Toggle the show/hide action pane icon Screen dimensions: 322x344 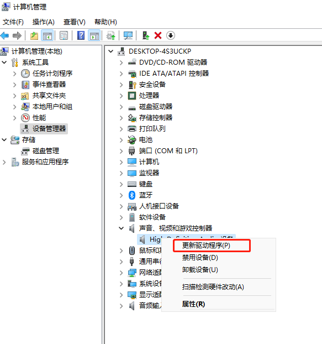(94, 35)
